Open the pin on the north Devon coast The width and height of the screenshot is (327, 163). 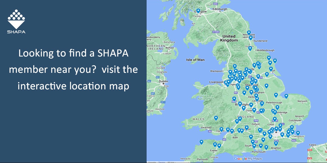point(201,142)
